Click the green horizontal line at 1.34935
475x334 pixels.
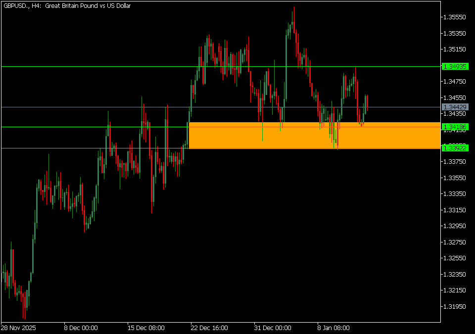(x=99, y=66)
